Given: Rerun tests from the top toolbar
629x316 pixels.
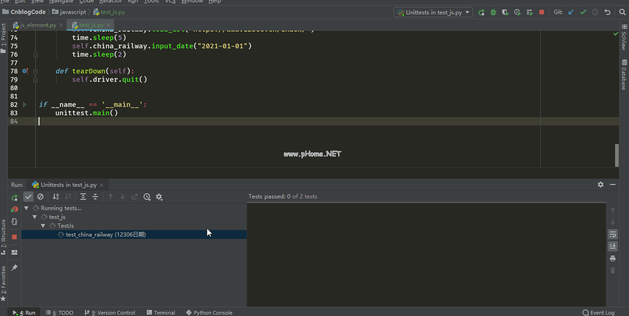Looking at the screenshot, I should coord(481,13).
